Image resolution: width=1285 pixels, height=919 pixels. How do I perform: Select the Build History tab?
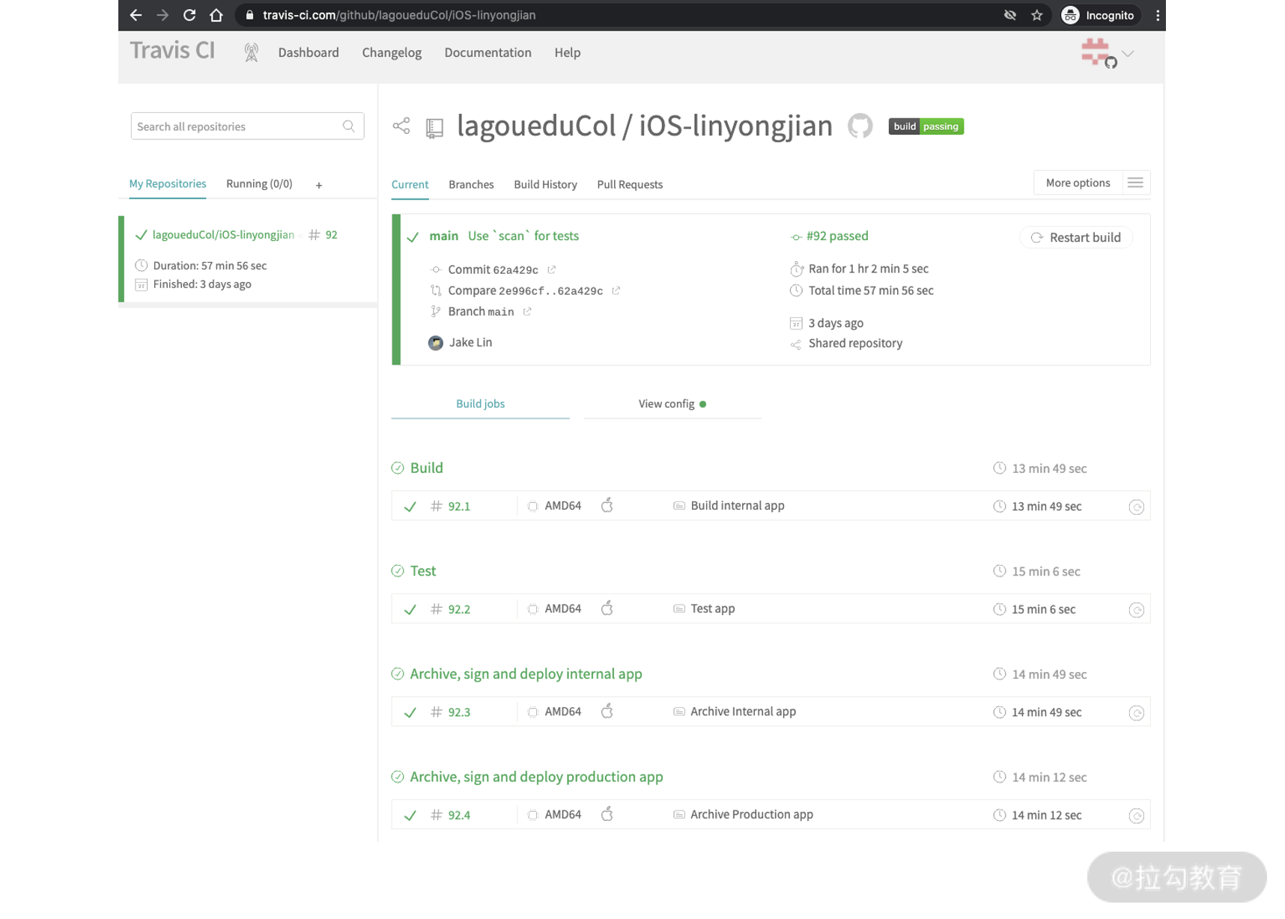[545, 185]
